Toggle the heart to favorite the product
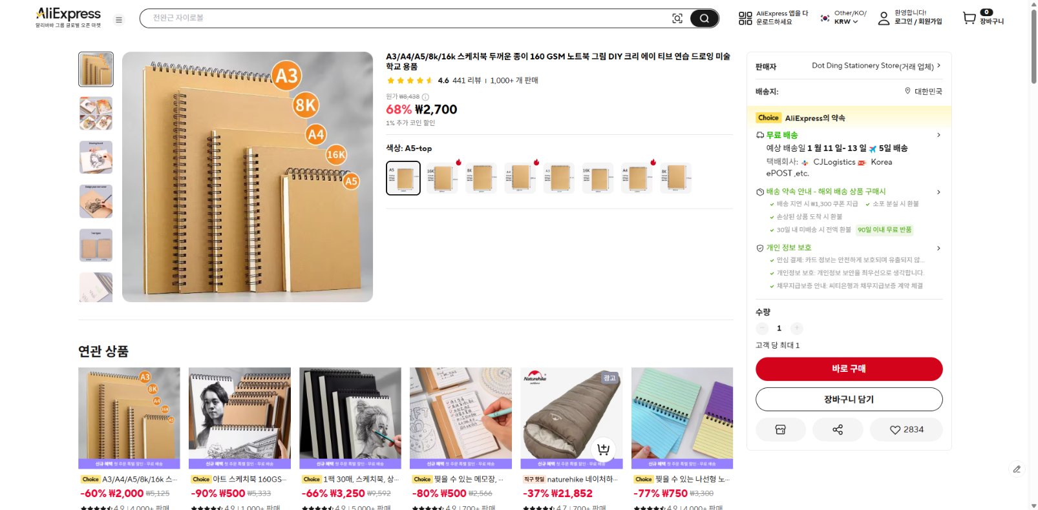This screenshot has width=1038, height=510. point(896,429)
